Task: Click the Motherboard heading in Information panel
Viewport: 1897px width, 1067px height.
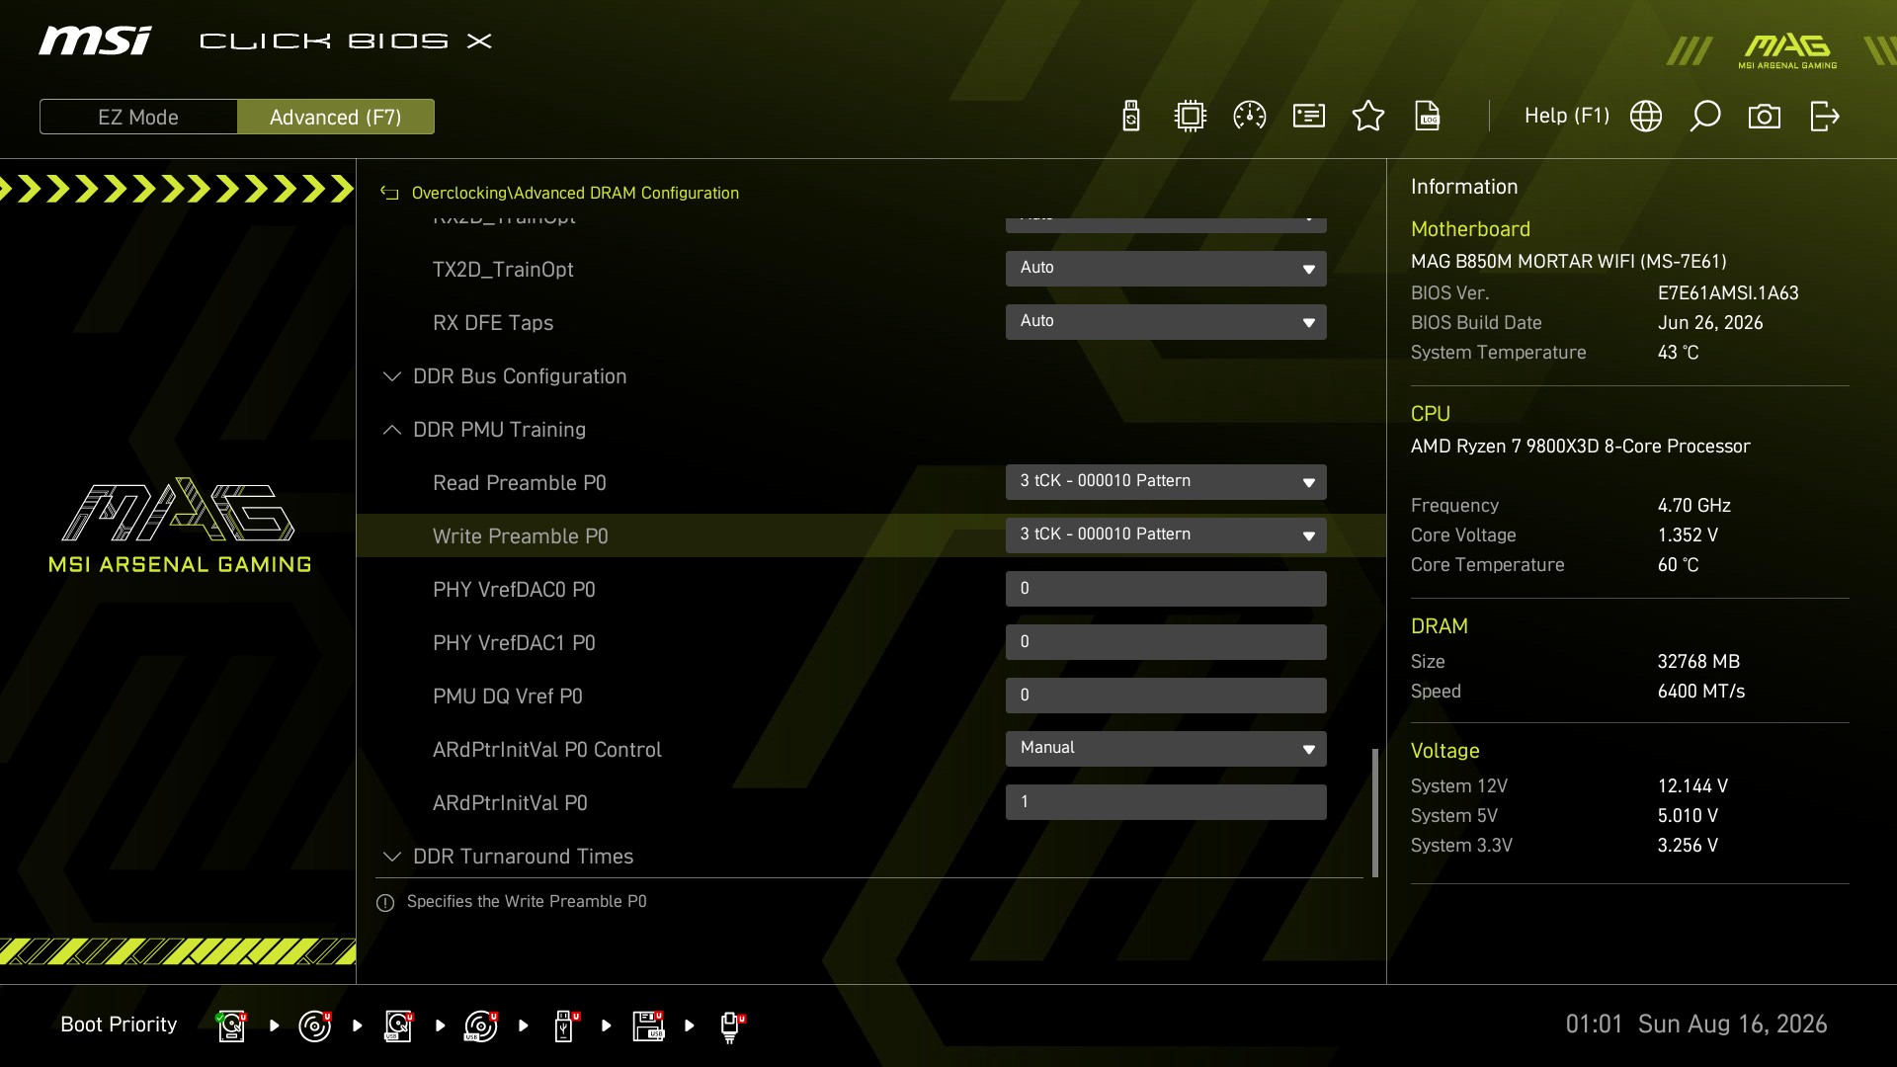Action: point(1470,229)
